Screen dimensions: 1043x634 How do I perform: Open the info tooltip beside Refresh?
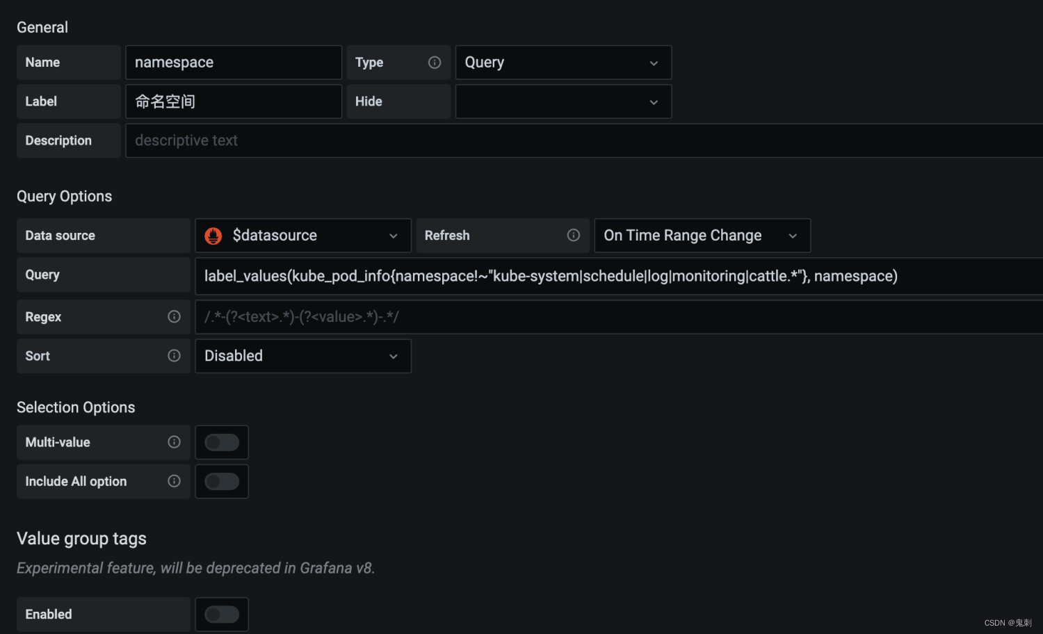[572, 235]
